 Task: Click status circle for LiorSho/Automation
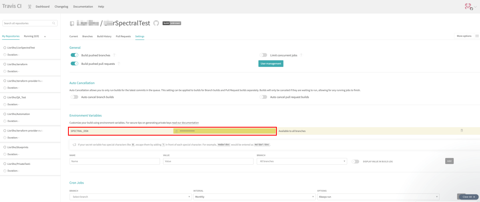click(x=4, y=114)
